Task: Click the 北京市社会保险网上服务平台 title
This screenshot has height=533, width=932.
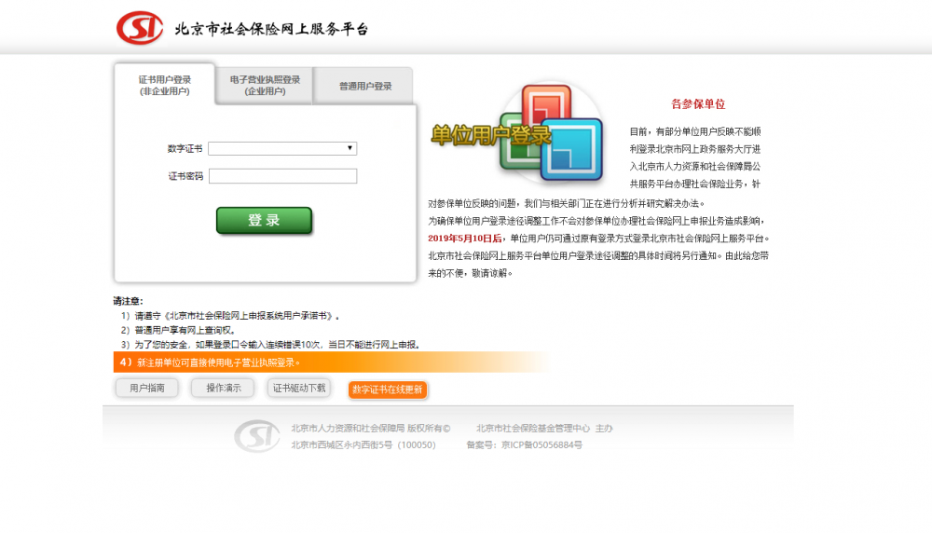Action: click(271, 29)
